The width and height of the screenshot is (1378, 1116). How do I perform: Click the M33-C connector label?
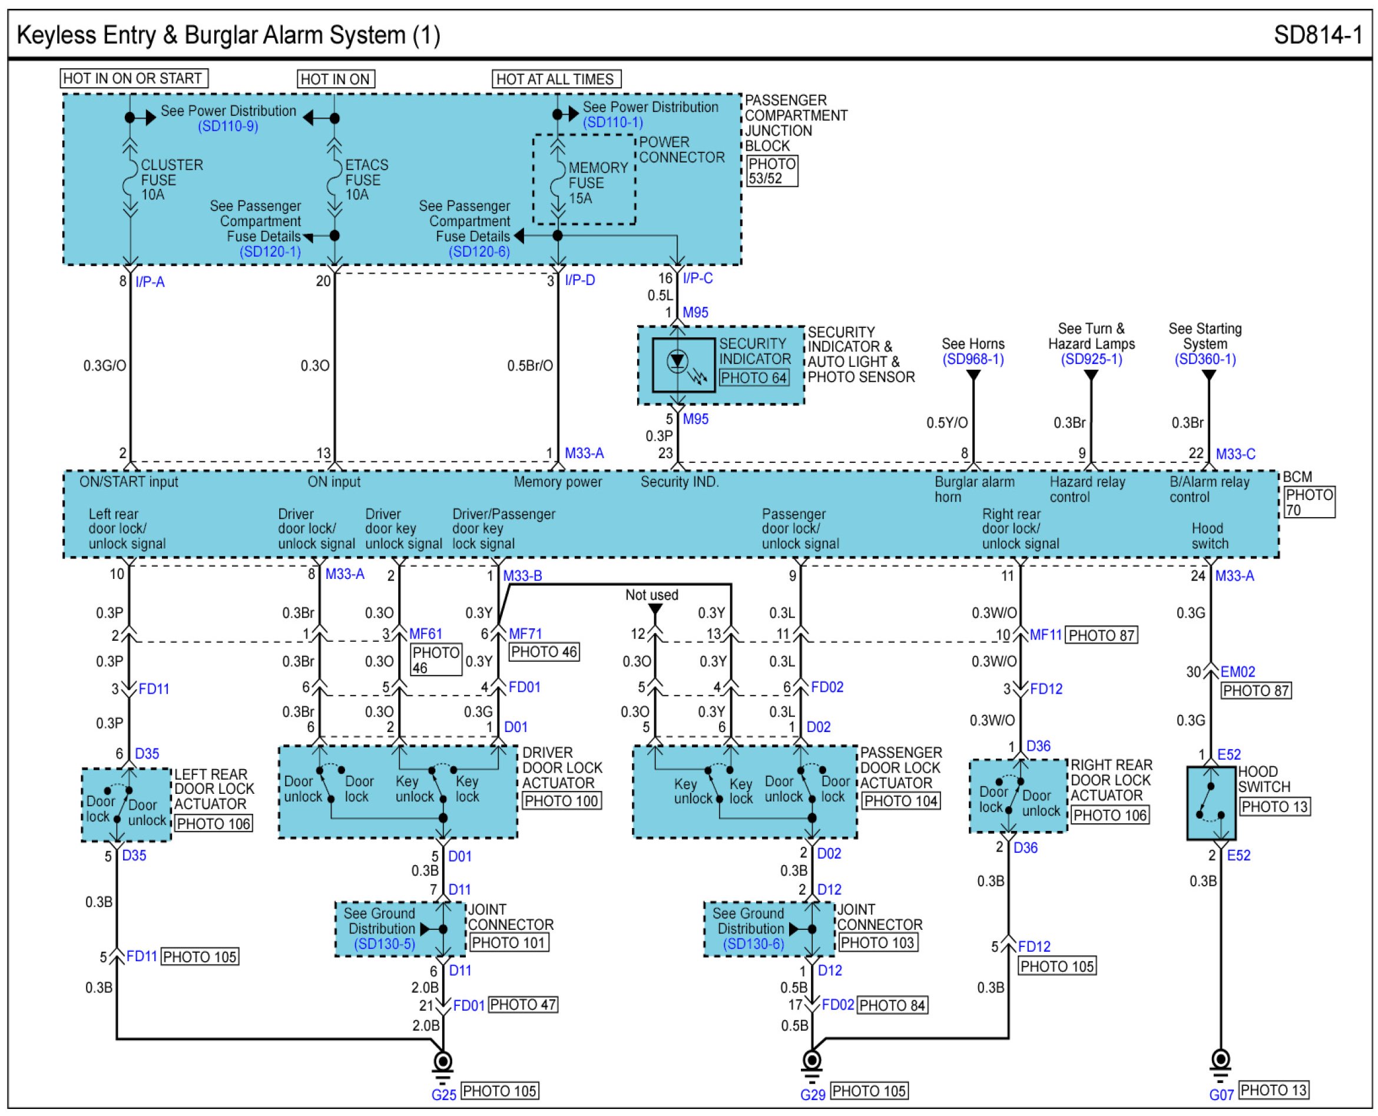coord(1235,454)
